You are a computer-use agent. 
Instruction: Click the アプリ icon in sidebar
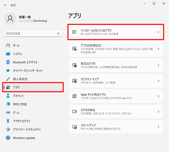[x=8, y=87]
